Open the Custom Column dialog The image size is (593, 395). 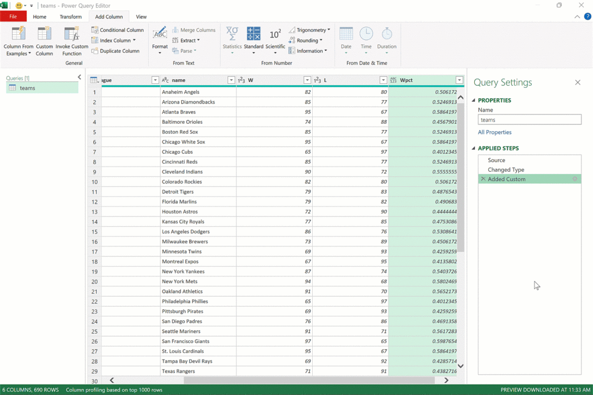click(45, 34)
